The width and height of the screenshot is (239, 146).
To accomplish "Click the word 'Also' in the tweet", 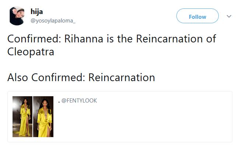I will [18, 77].
